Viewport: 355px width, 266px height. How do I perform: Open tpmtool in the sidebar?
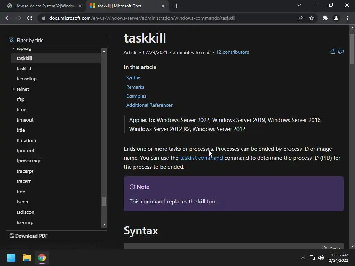tap(25, 150)
